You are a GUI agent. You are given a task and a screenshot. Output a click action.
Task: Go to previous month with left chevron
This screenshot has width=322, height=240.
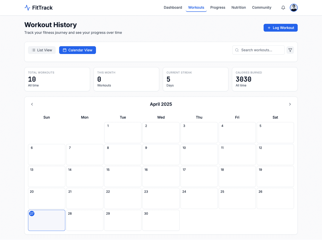(32, 104)
